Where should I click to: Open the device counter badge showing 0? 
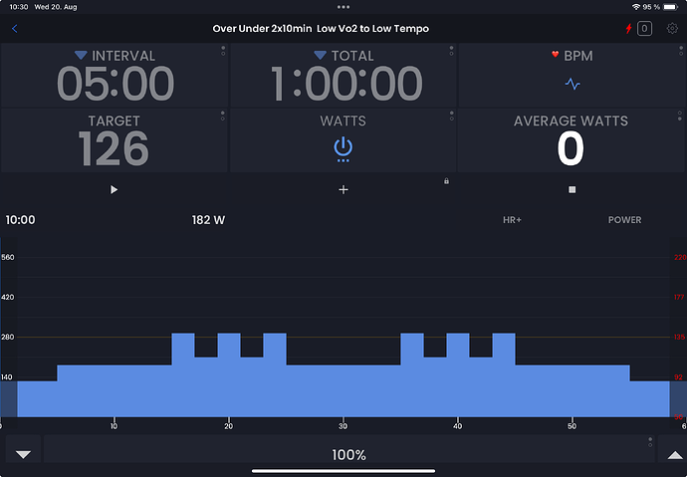coord(644,29)
